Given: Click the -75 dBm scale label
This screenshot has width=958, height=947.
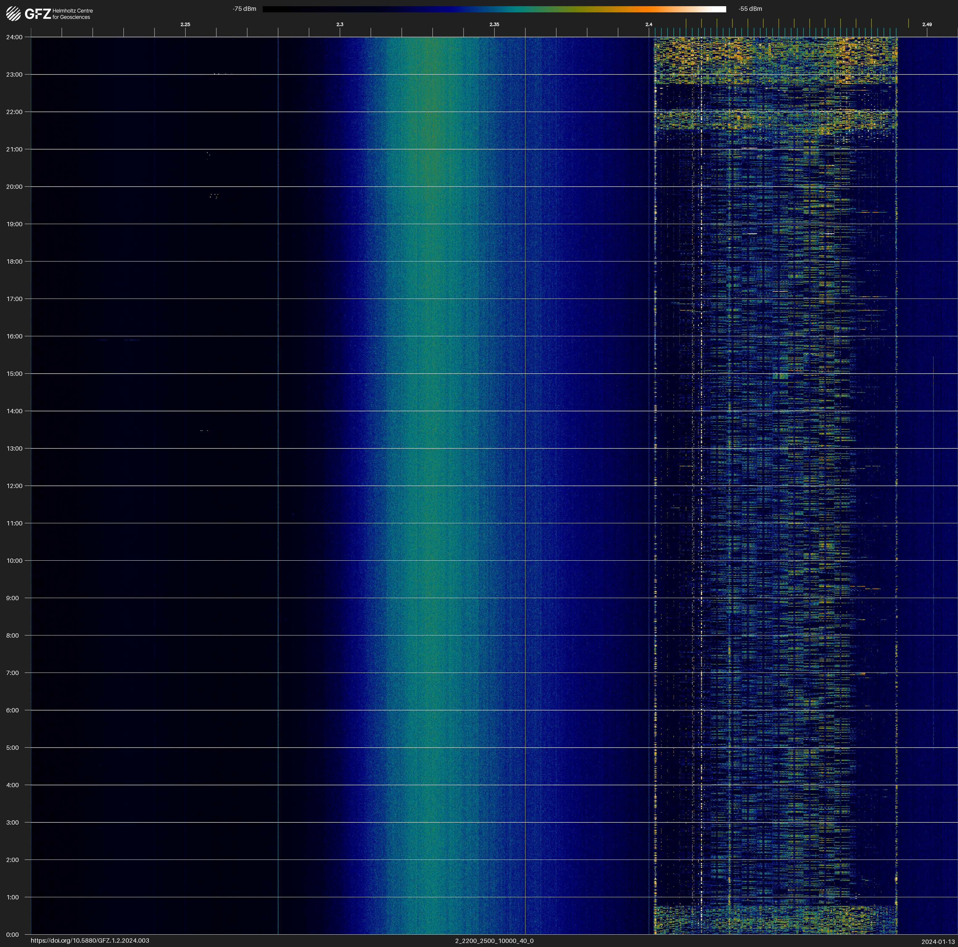Looking at the screenshot, I should tap(244, 9).
